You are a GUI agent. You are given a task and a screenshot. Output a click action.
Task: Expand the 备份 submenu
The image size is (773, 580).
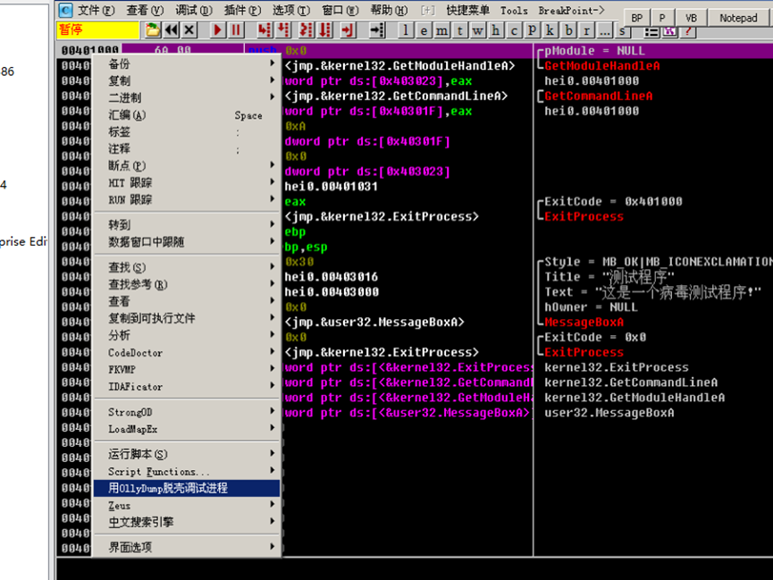click(x=187, y=63)
